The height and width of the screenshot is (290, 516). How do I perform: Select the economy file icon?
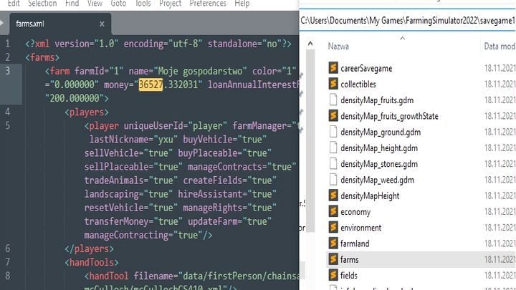pyautogui.click(x=333, y=211)
